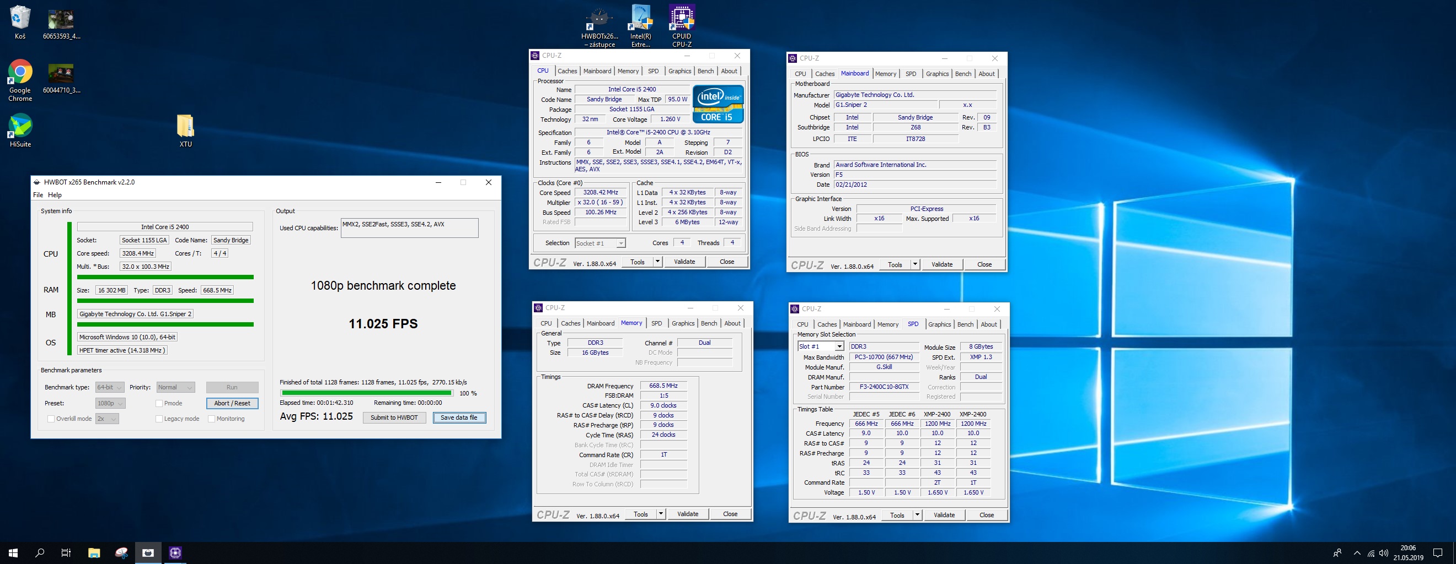Toggle the Monitoring checkbox
The height and width of the screenshot is (564, 1456).
(211, 419)
